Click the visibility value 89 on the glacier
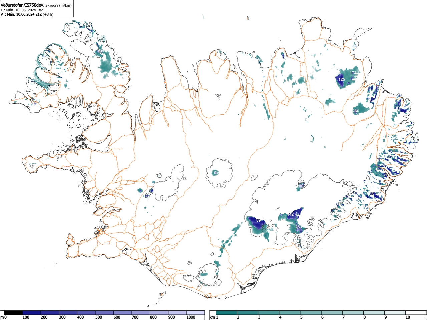427x320 pixels. click(x=259, y=220)
